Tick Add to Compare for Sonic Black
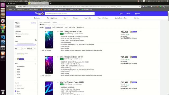 click(x=41, y=76)
